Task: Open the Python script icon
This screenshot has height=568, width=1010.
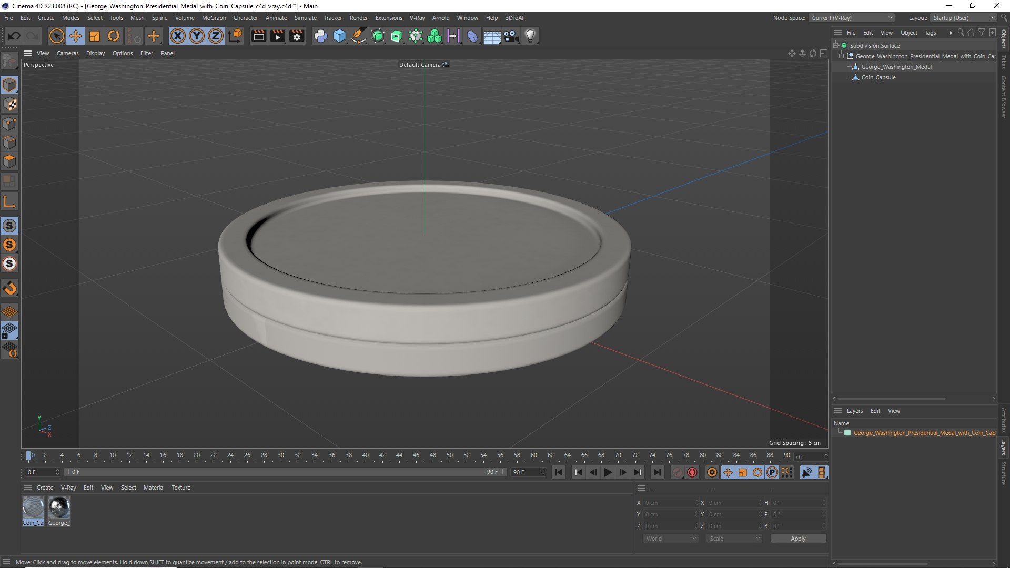Action: 320,36
